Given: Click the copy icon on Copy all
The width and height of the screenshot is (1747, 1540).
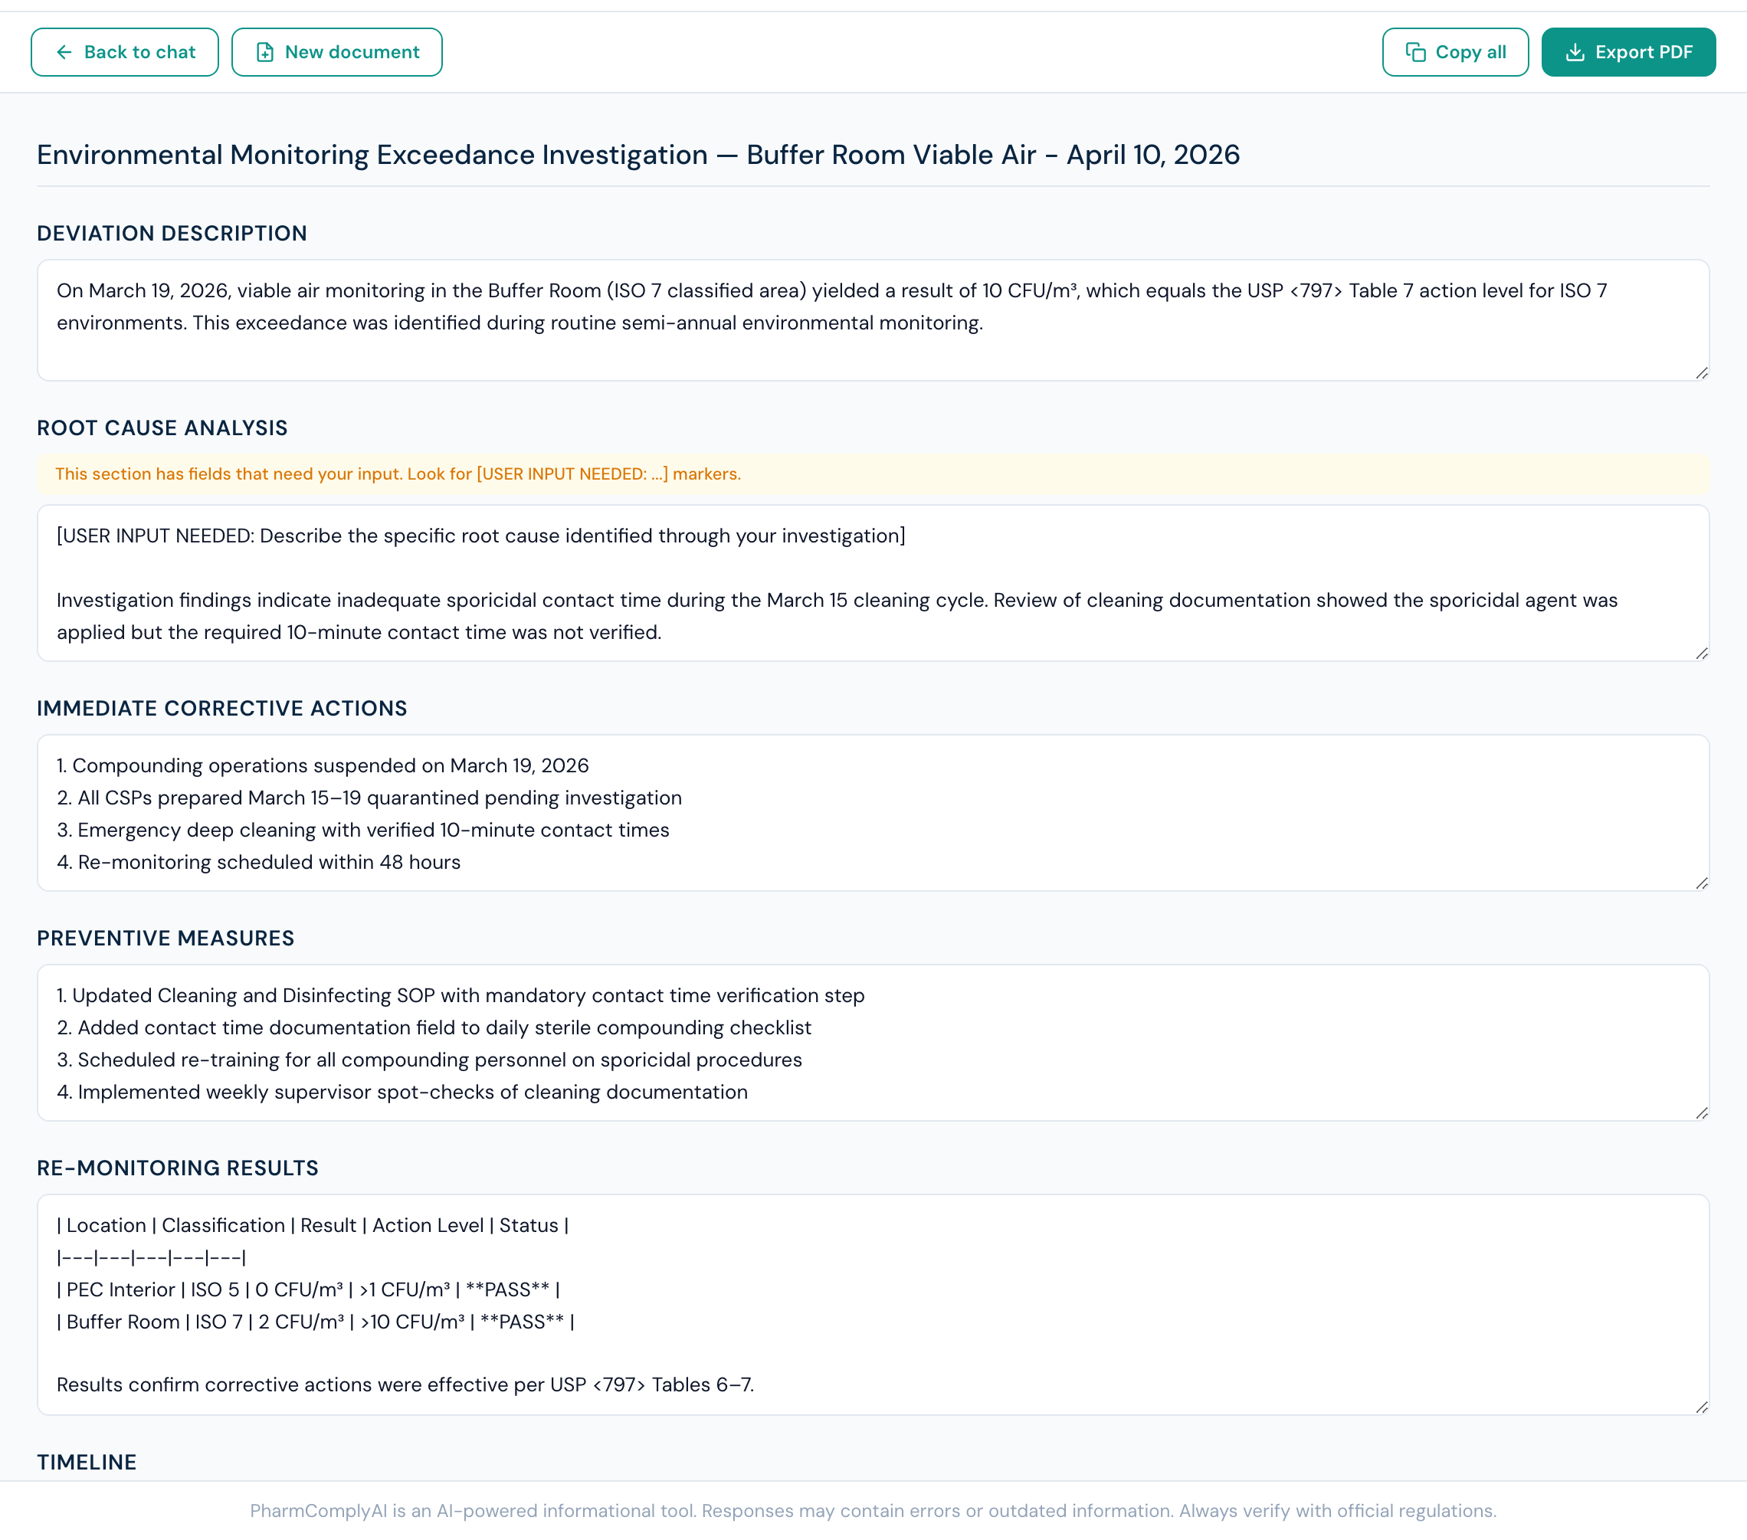Looking at the screenshot, I should pyautogui.click(x=1417, y=52).
